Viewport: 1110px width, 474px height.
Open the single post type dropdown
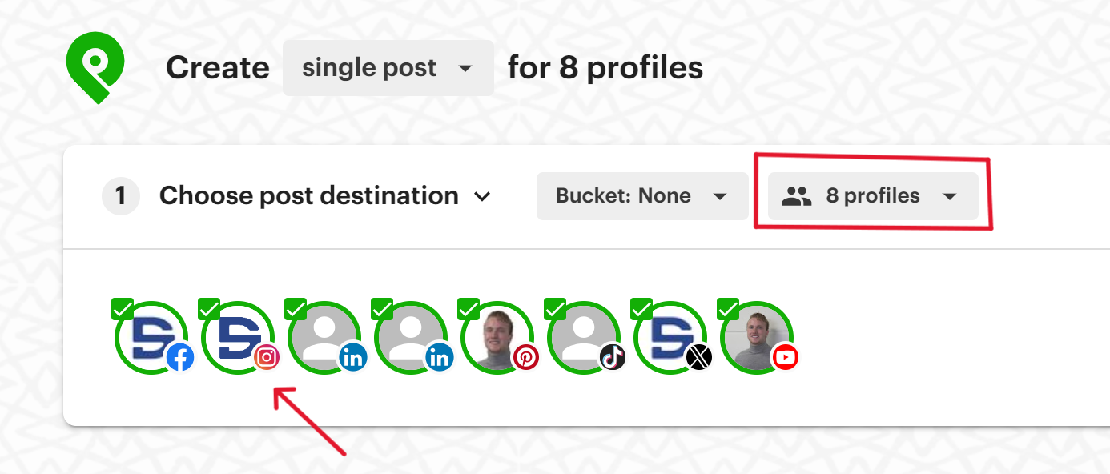point(388,67)
